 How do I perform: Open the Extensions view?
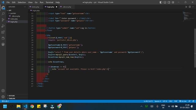3,32
